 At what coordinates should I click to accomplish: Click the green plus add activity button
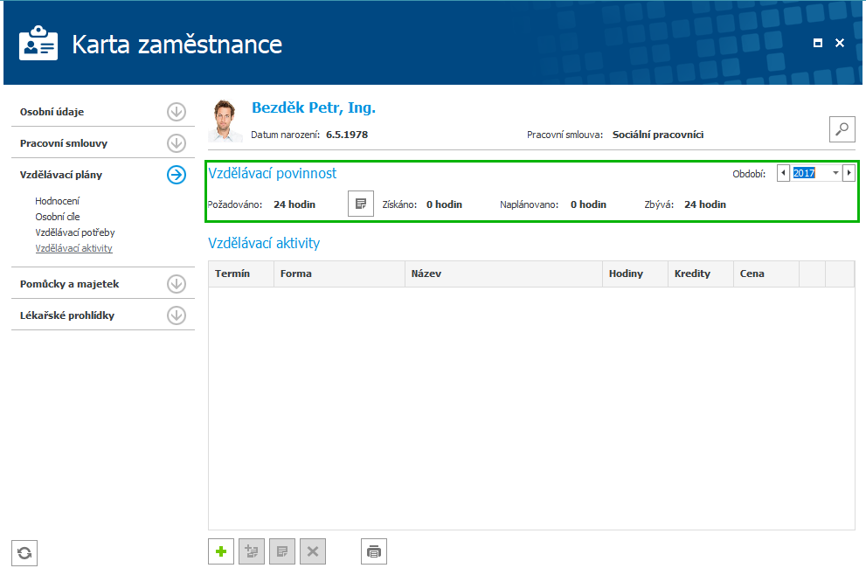point(221,551)
